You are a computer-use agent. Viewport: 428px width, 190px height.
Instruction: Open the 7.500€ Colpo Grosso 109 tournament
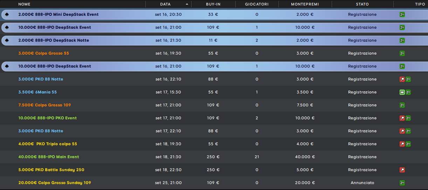(x=44, y=105)
